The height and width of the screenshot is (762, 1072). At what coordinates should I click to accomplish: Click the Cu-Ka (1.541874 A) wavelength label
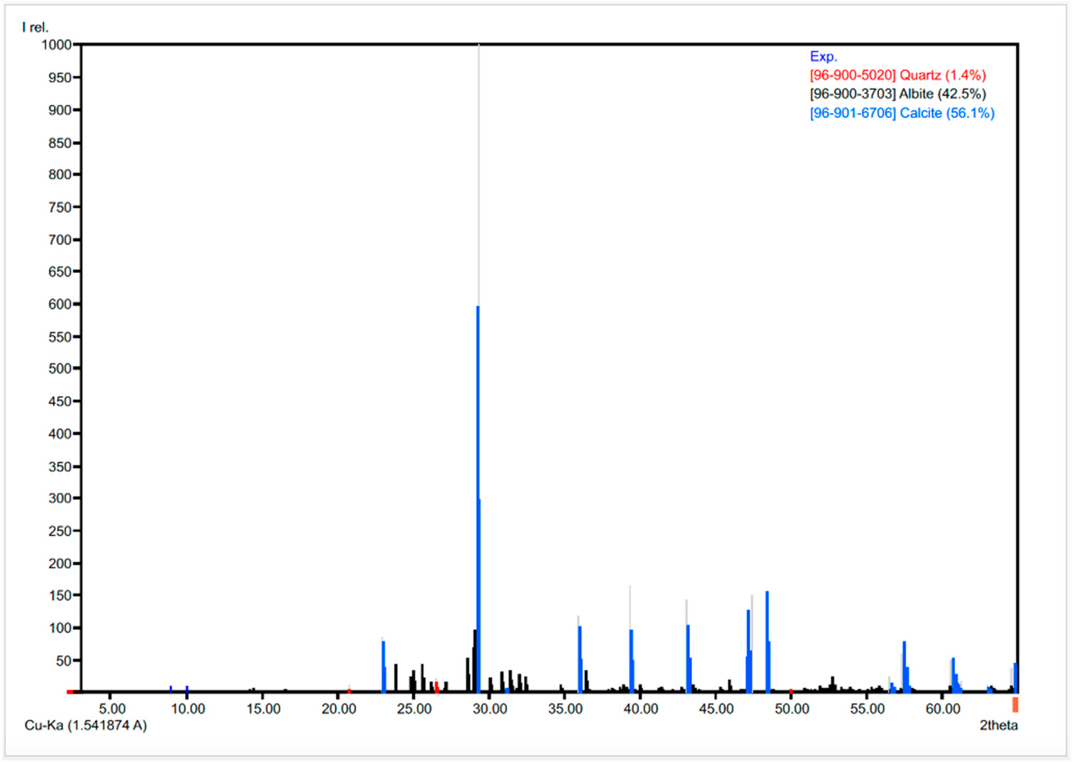(x=86, y=726)
